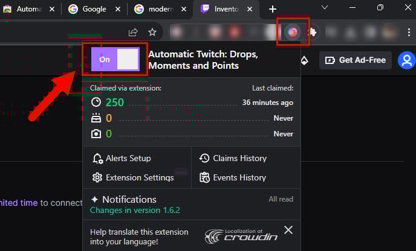The width and height of the screenshot is (416, 251).
Task: Open Alerts Setup
Action: 122,158
